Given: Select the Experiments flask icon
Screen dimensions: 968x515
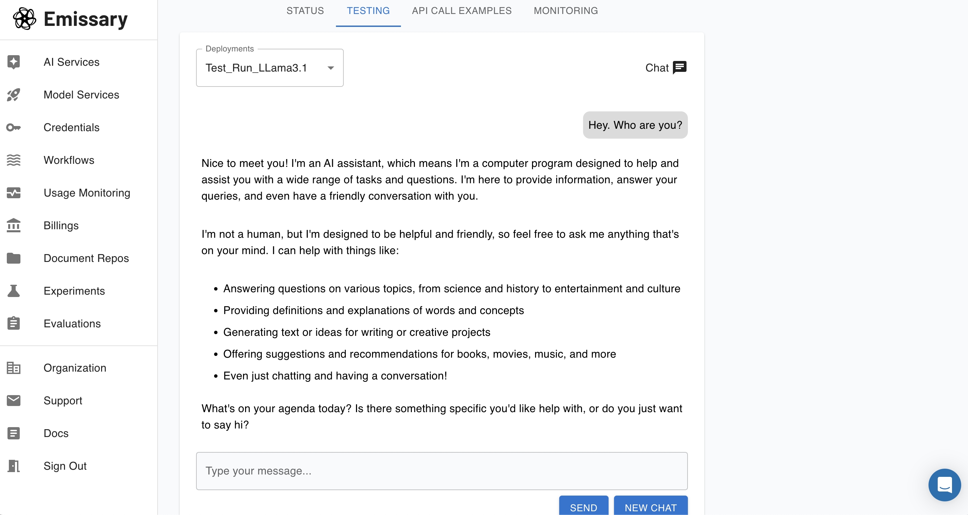Looking at the screenshot, I should 14,291.
